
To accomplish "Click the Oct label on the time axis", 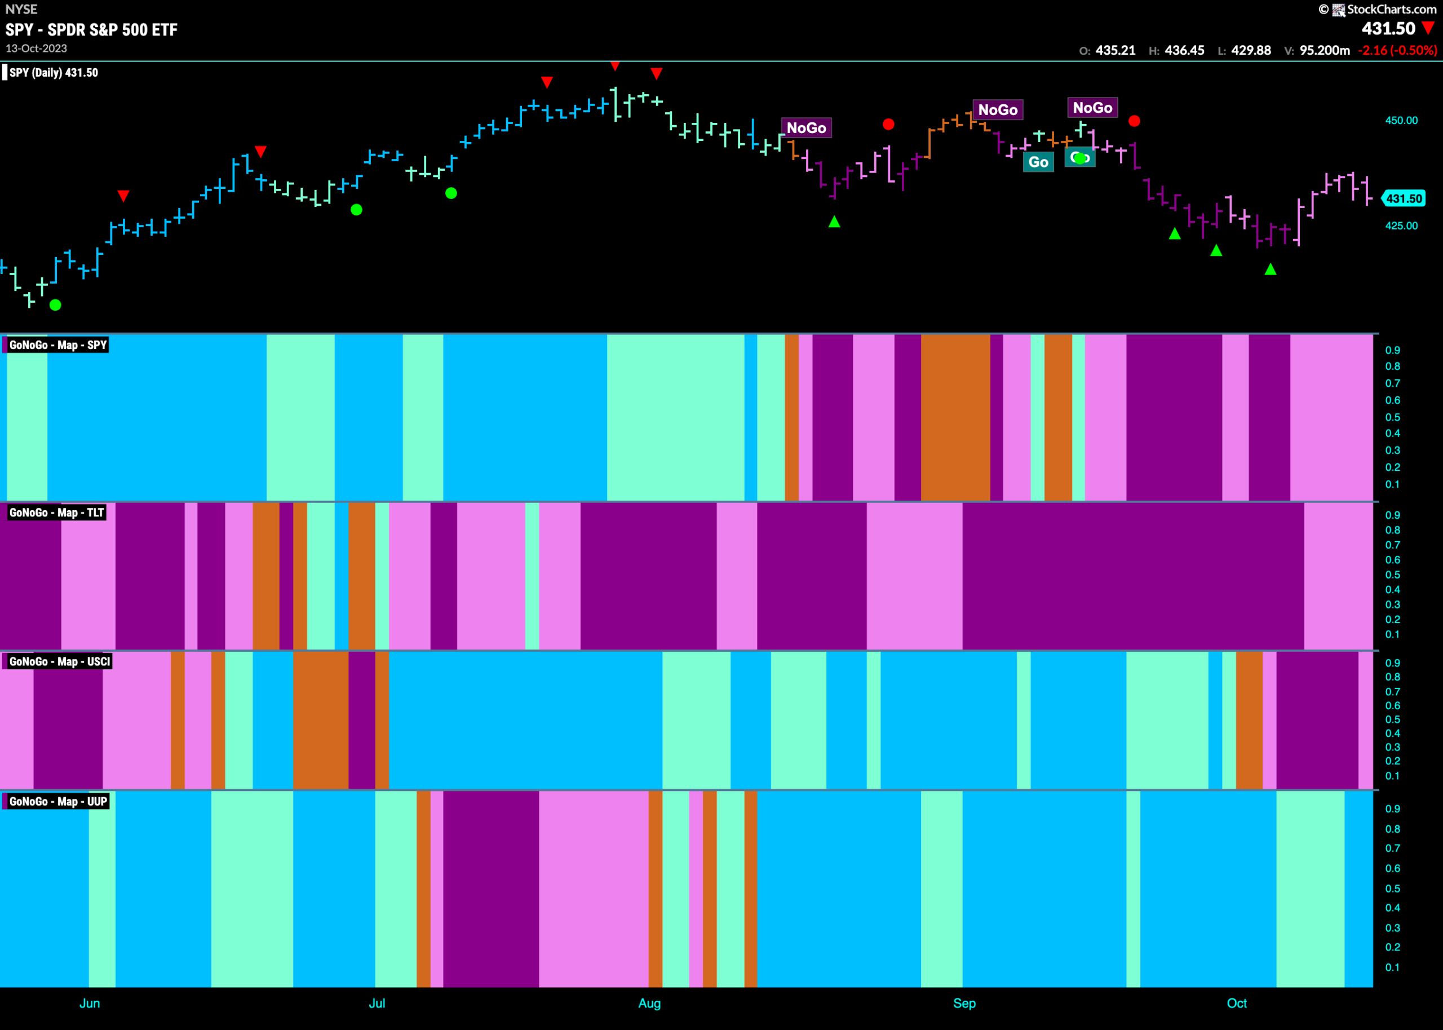I will click(1236, 1004).
